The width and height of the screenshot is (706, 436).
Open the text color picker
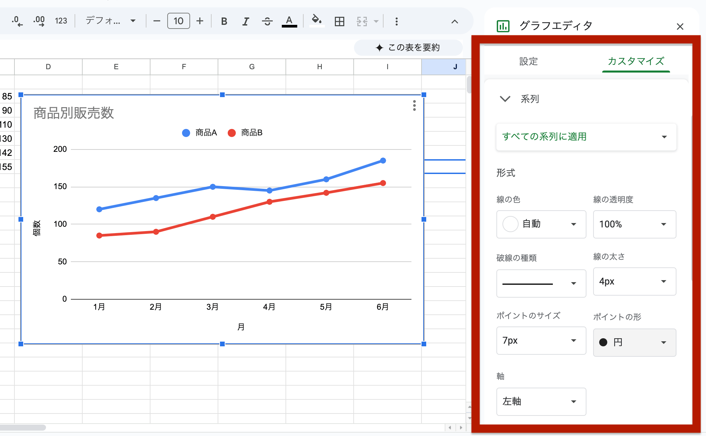[x=289, y=21]
